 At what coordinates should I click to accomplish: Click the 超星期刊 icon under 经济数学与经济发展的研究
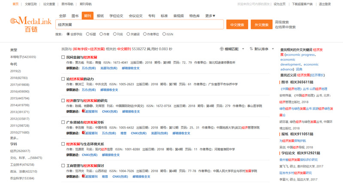click(x=83, y=111)
